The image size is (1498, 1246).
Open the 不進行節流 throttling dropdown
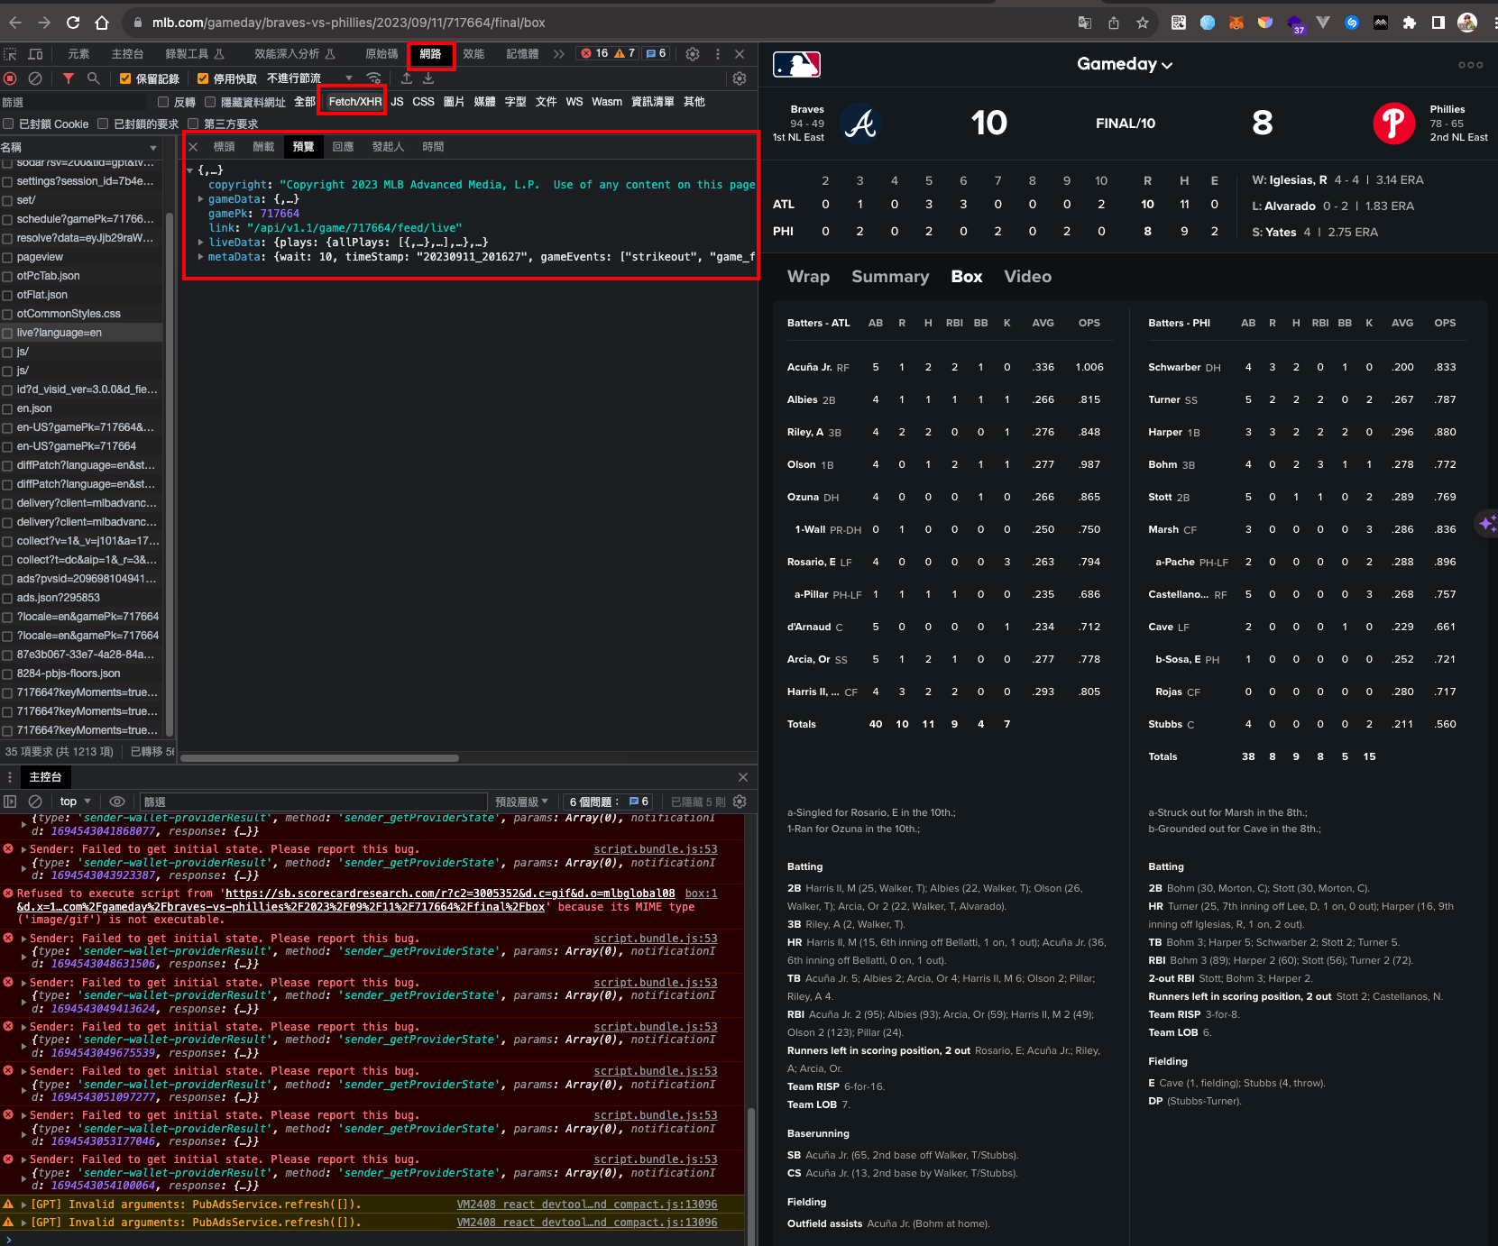(x=309, y=78)
